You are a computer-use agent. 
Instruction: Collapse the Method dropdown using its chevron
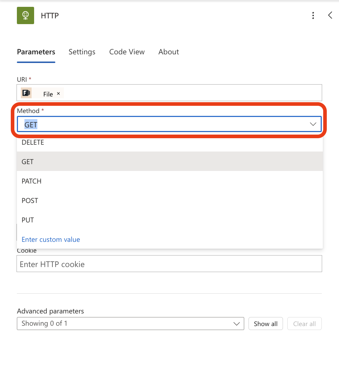[x=313, y=124]
